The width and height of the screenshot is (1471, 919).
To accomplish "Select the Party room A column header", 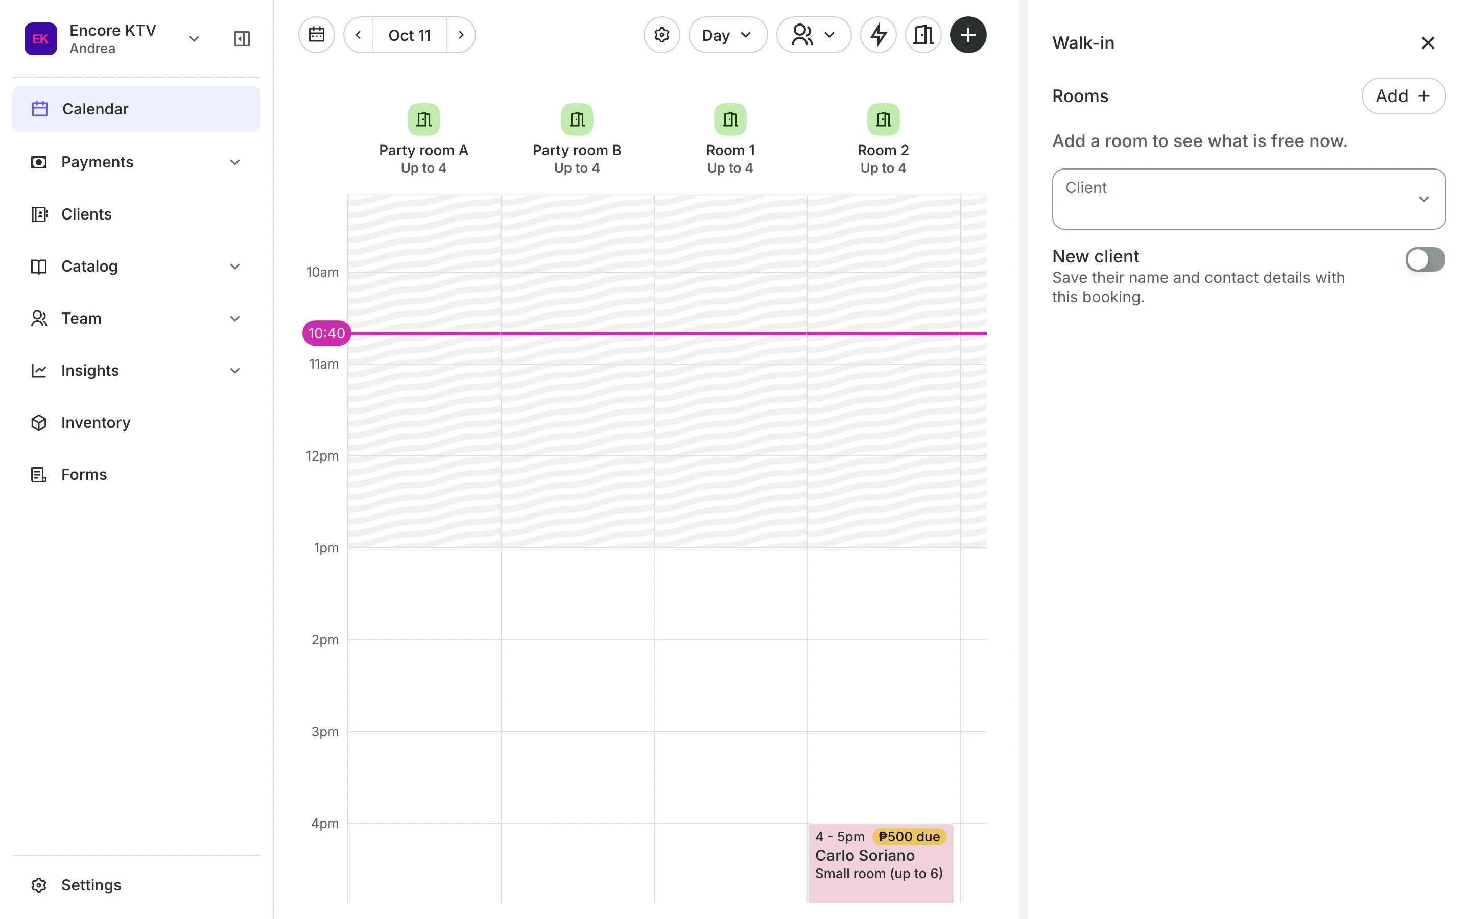I will [x=423, y=139].
